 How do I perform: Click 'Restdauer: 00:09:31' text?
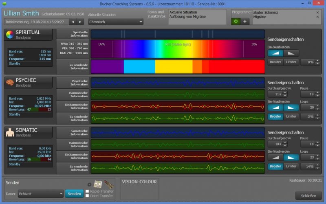(305, 180)
